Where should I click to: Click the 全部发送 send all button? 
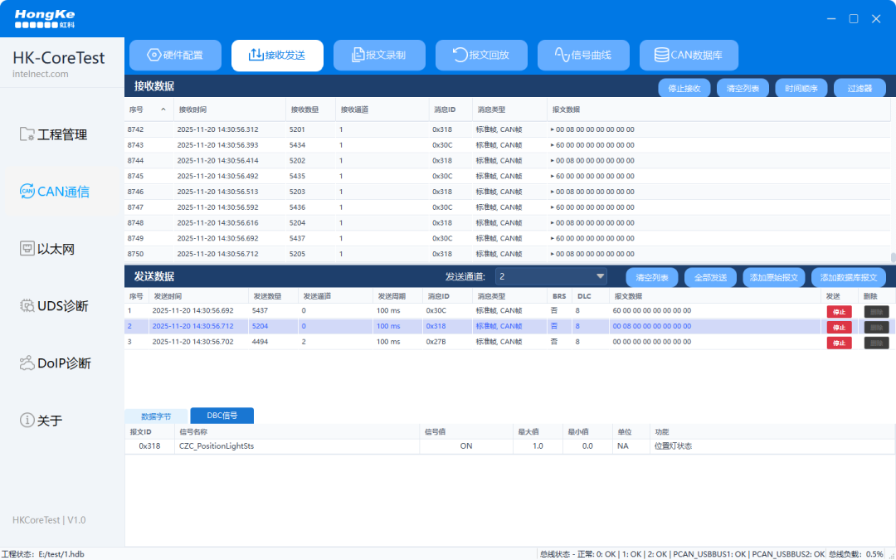[710, 278]
